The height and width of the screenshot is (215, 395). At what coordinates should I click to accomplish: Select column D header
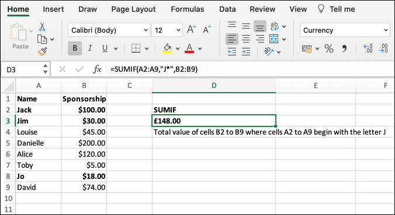coord(214,86)
